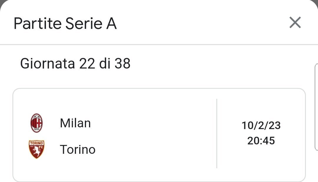The width and height of the screenshot is (318, 182).
Task: Click empty space right of Torino name
Action: coord(153,150)
